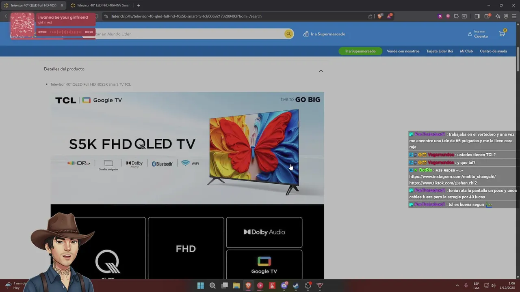
Task: Click the yellow search magnifier button
Action: pyautogui.click(x=288, y=34)
